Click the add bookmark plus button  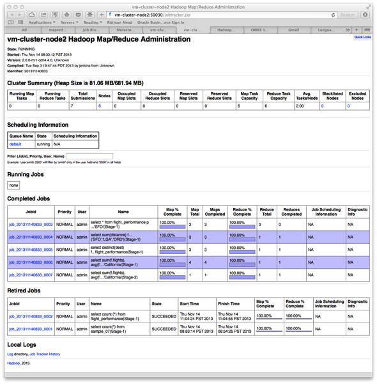coord(102,15)
